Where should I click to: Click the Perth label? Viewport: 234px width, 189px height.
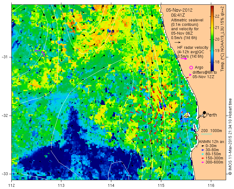[x=212, y=115]
